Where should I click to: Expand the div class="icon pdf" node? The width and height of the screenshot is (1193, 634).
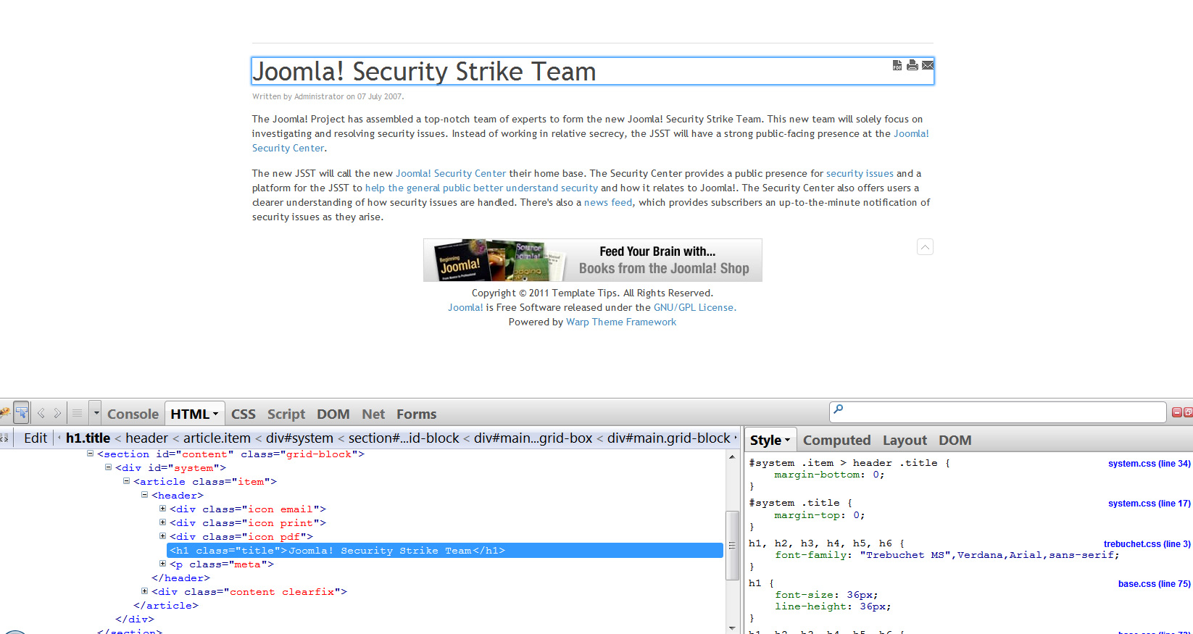pos(163,535)
